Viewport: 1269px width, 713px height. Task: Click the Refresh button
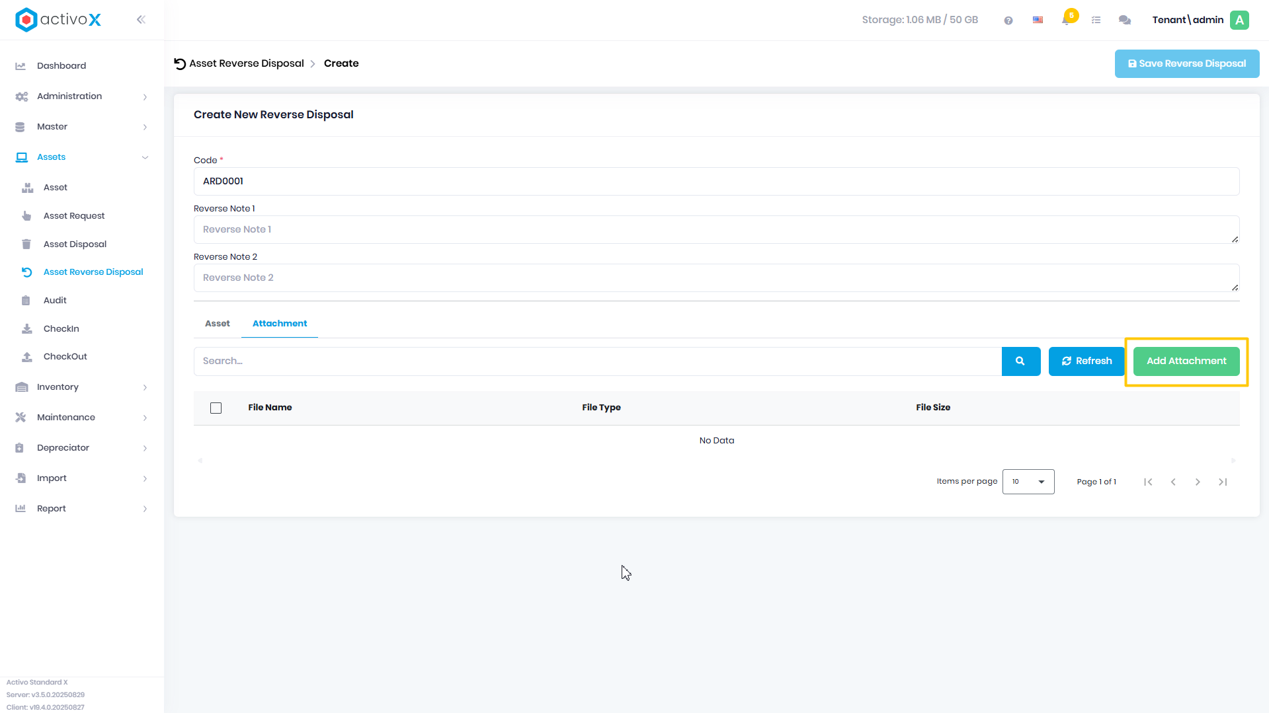(x=1086, y=361)
